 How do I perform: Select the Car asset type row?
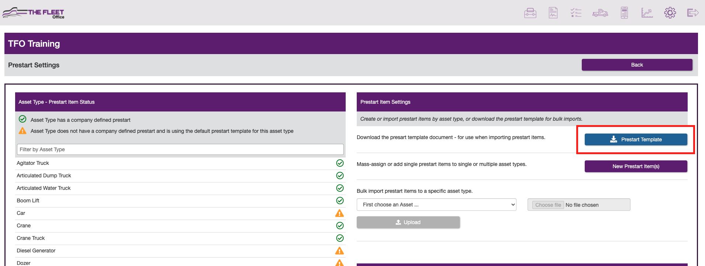(180, 213)
